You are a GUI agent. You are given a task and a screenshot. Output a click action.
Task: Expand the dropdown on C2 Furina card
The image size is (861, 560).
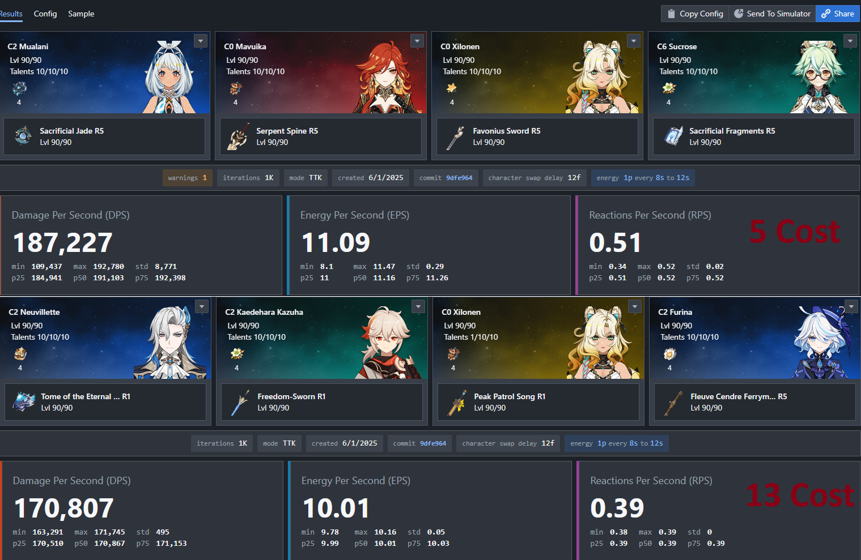[851, 306]
